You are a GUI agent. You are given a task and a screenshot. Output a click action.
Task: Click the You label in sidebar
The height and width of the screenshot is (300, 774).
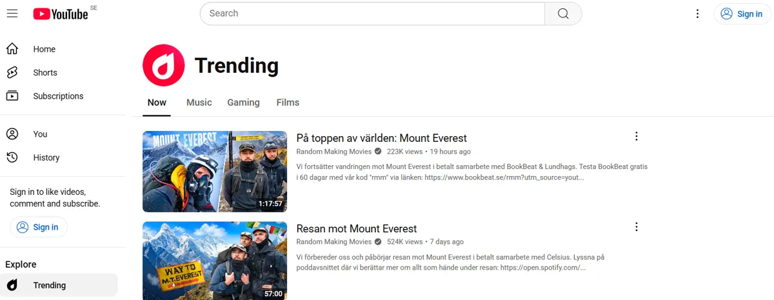(x=40, y=134)
